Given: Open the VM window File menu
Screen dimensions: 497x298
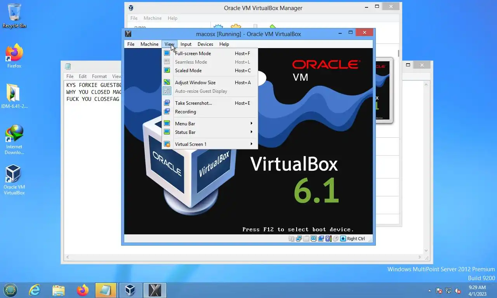Looking at the screenshot, I should click(131, 44).
